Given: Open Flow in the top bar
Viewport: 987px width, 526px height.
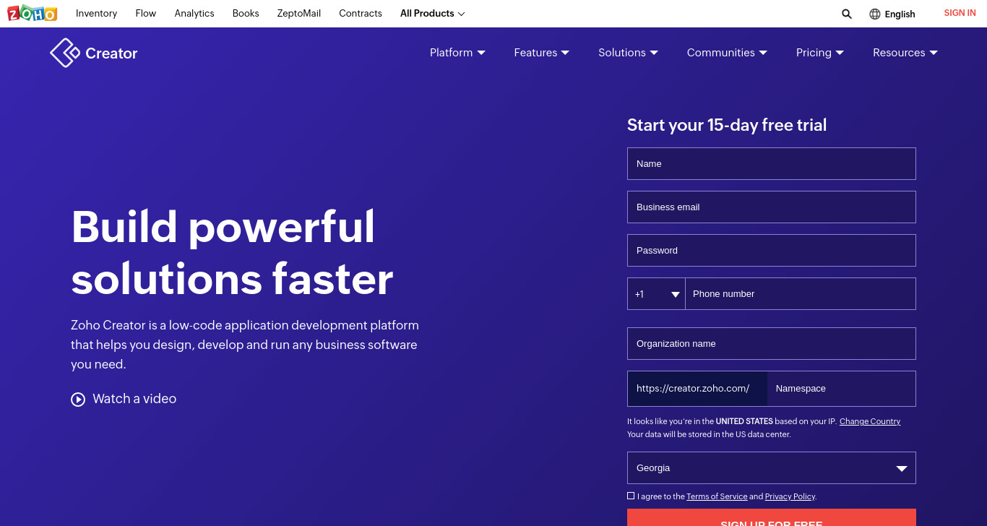Looking at the screenshot, I should pos(146,14).
